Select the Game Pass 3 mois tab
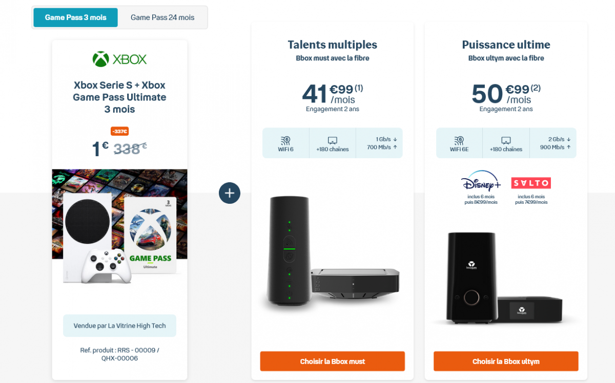The image size is (615, 383). tap(76, 17)
